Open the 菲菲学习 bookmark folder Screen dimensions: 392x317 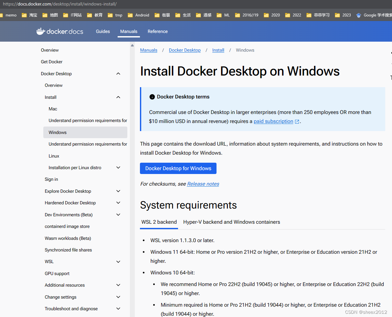pos(318,15)
